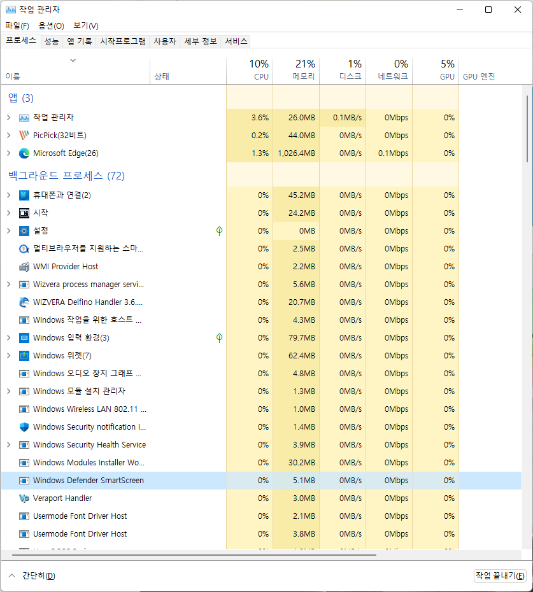Viewport: 533px width, 592px height.
Task: Switch to the 사용자 tab
Action: point(165,41)
